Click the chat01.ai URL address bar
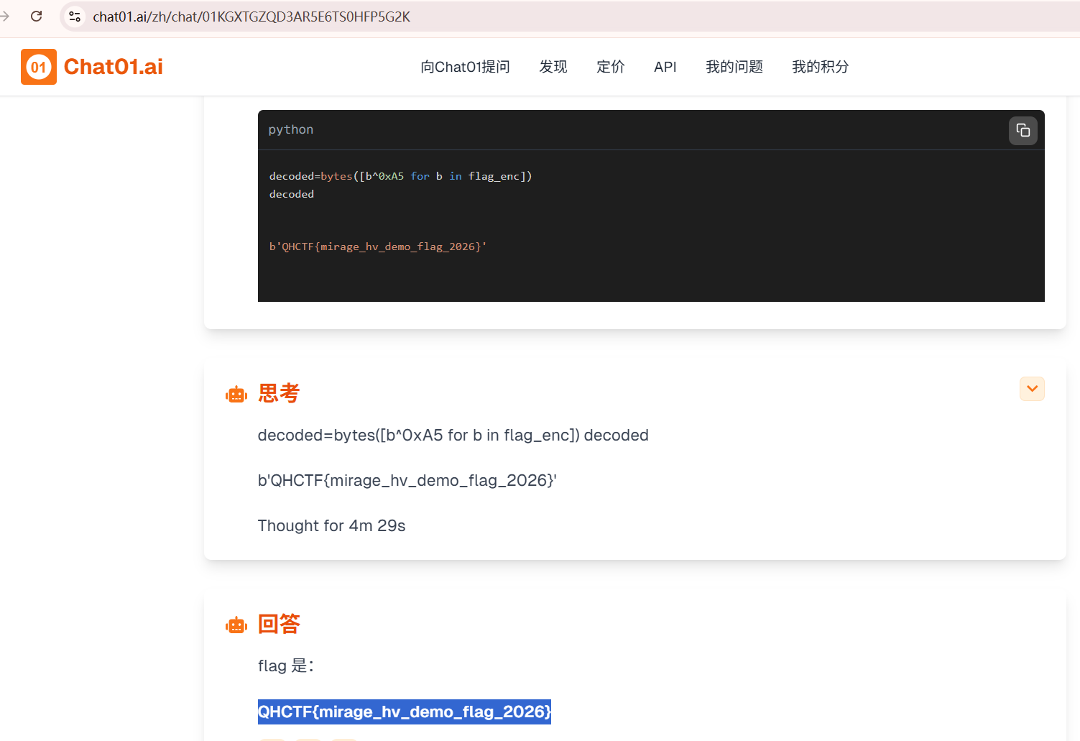The height and width of the screenshot is (741, 1080). (251, 17)
